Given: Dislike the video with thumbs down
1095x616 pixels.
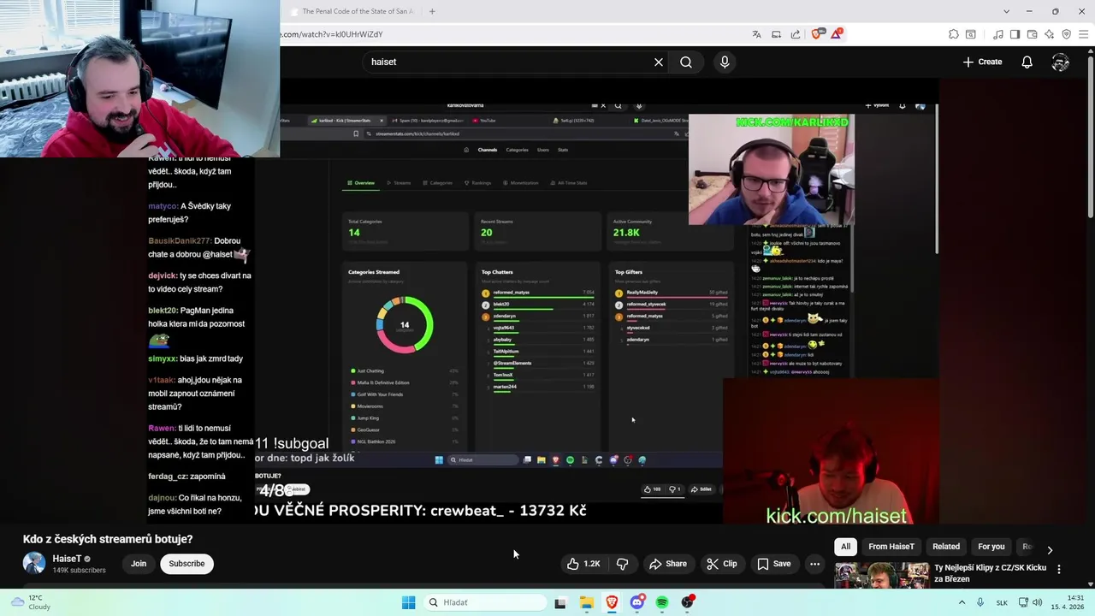Looking at the screenshot, I should 623,564.
